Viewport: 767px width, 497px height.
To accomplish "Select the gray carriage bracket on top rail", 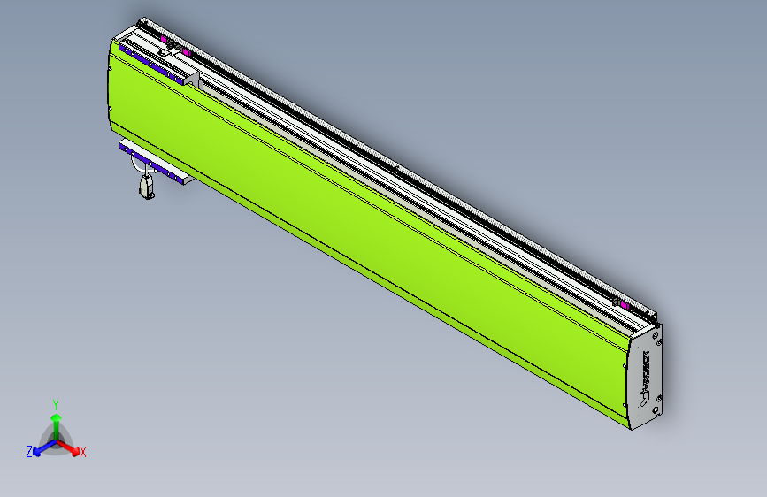I will tap(192, 80).
